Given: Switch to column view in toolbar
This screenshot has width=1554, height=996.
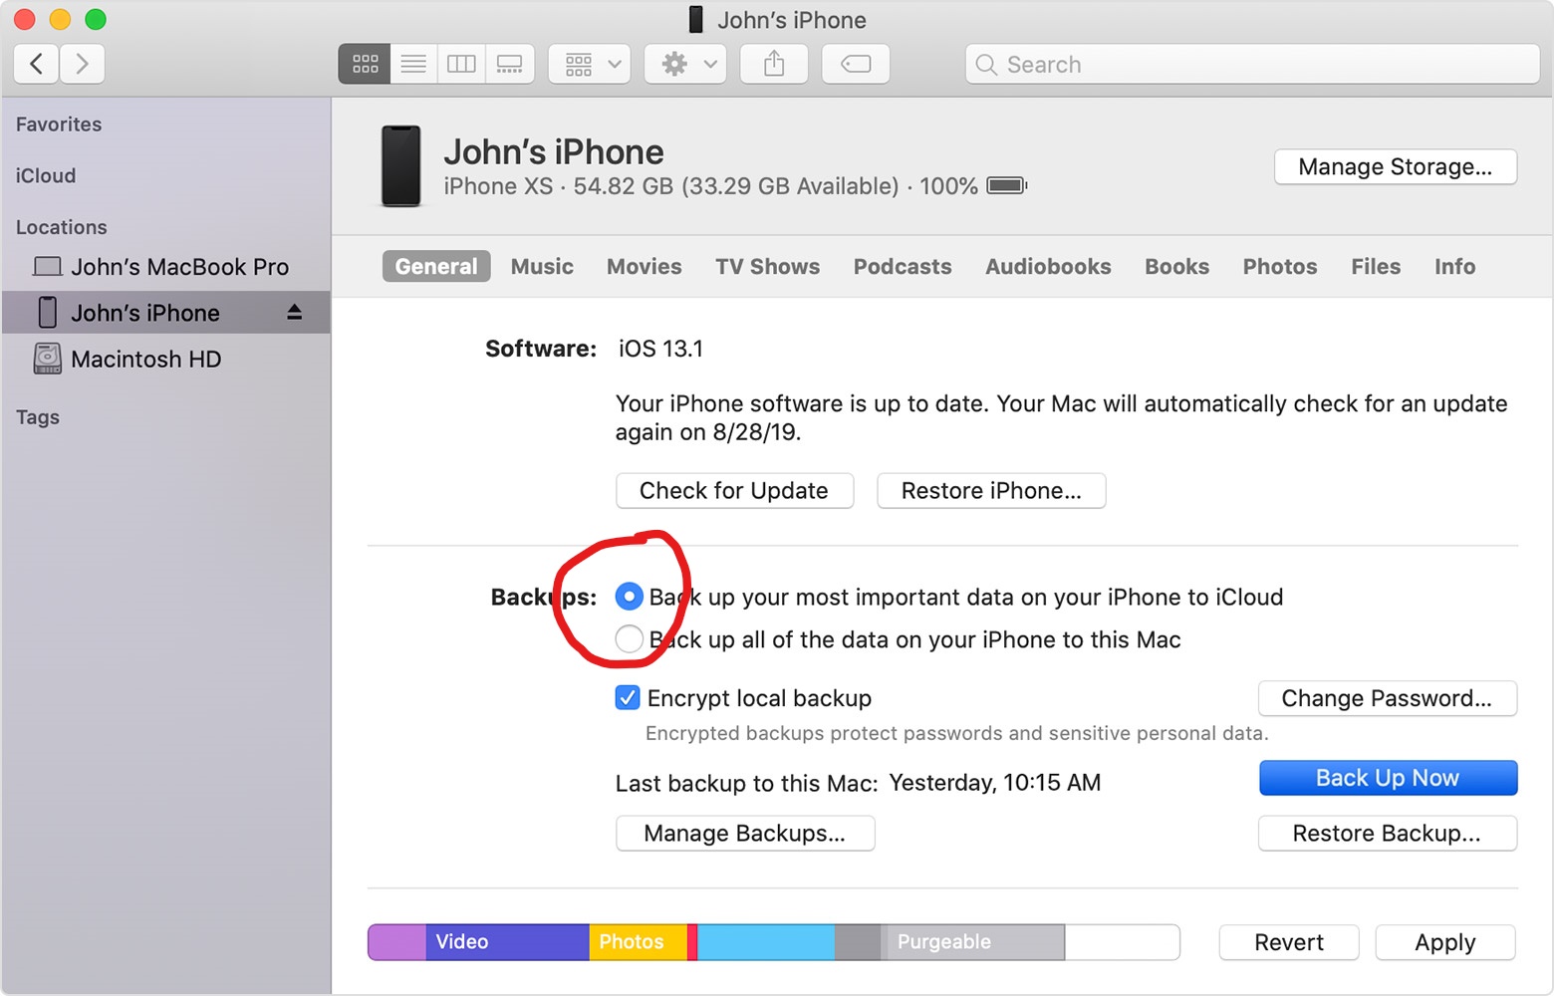Looking at the screenshot, I should coord(461,64).
